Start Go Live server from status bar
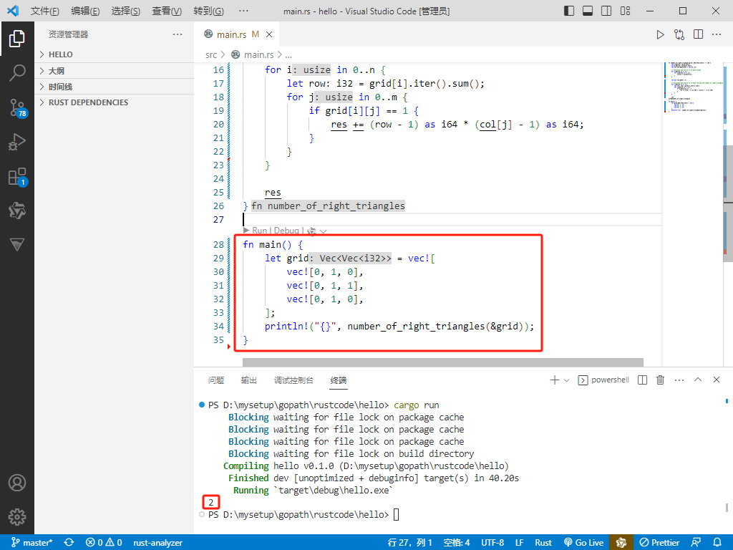This screenshot has height=550, width=733. 584,543
